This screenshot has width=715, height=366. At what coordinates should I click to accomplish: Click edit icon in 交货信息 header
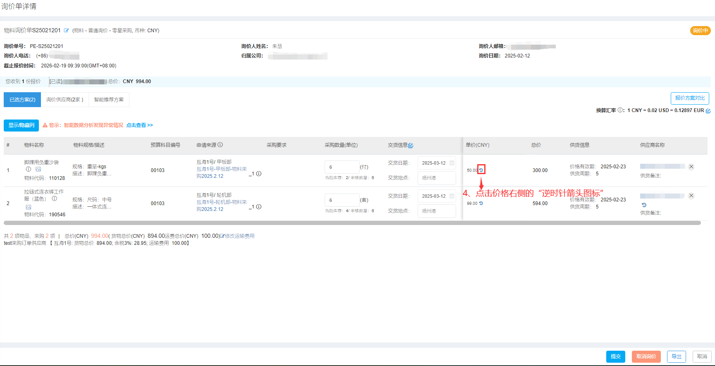(411, 146)
